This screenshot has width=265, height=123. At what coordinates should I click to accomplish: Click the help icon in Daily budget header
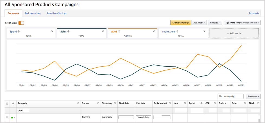click(169, 103)
